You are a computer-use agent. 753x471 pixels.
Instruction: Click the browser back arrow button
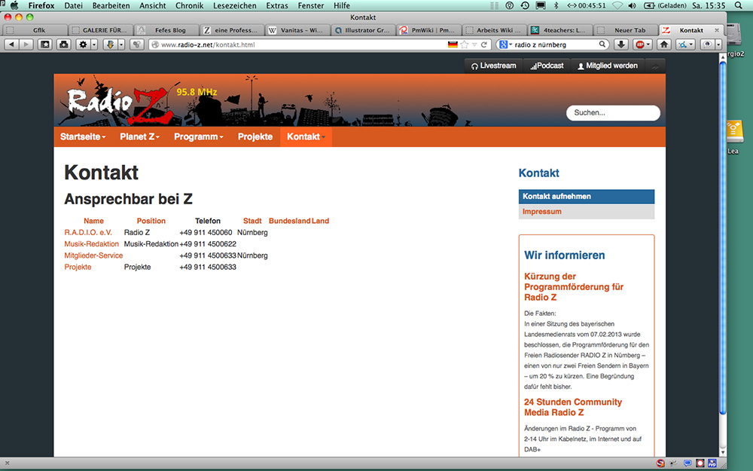click(x=11, y=44)
